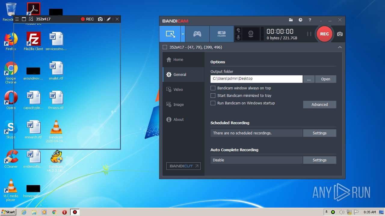Select VLC media player desktop icon

(x=11, y=190)
